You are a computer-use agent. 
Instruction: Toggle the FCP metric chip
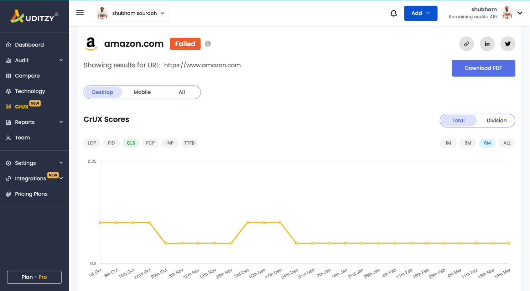pos(150,143)
